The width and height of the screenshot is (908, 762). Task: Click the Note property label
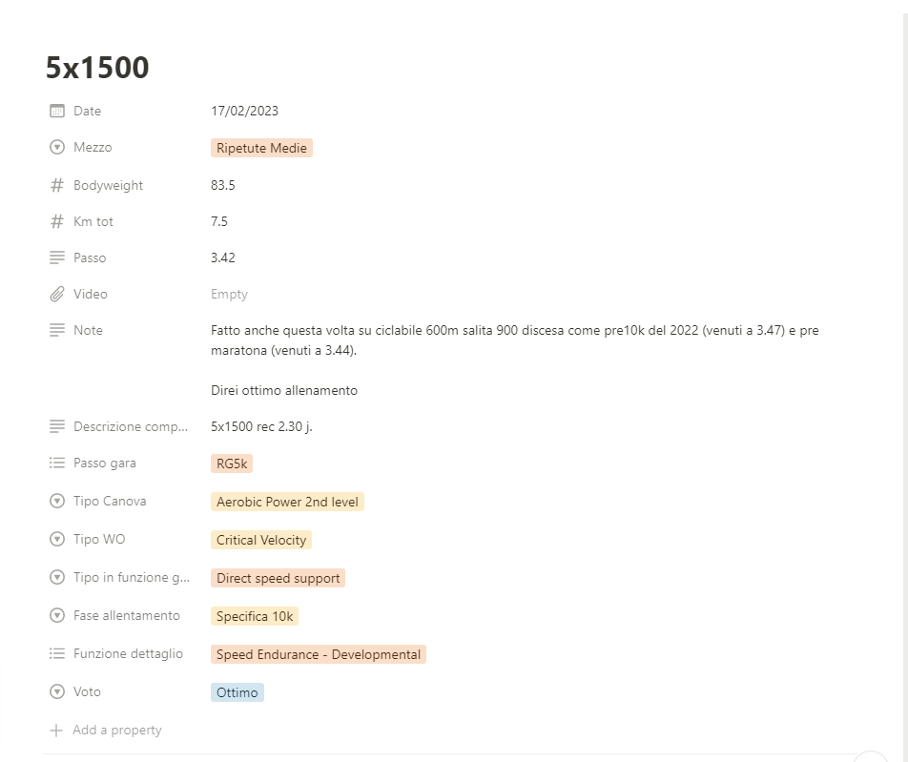pyautogui.click(x=88, y=330)
